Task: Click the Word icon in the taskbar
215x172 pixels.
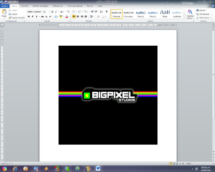Action: [98, 169]
